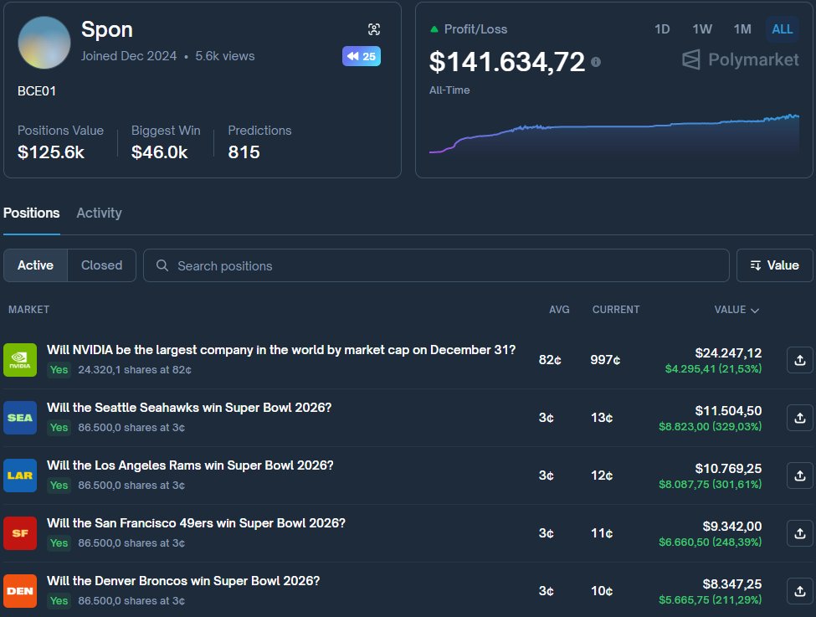The image size is (816, 617).
Task: Click the BCE01 profile bio text
Action: coord(37,91)
